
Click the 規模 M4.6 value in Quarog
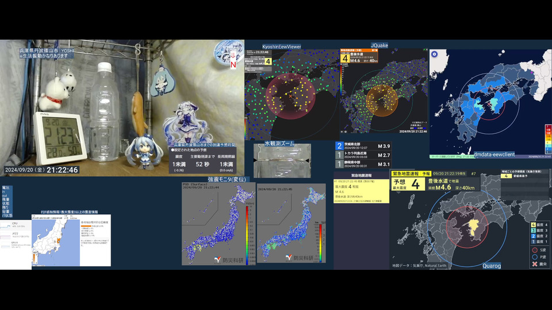click(439, 188)
